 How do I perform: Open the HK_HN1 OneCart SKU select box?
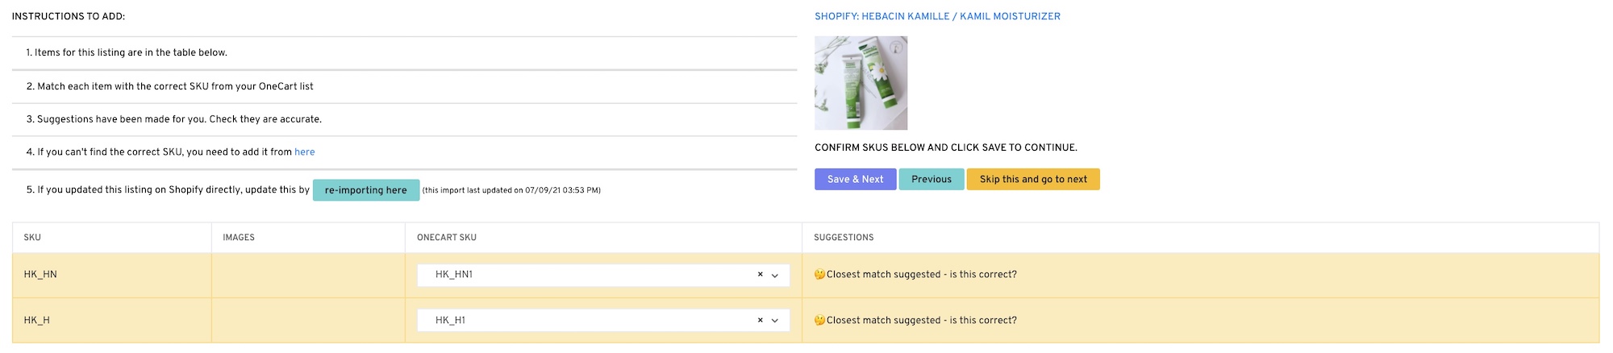coord(589,275)
